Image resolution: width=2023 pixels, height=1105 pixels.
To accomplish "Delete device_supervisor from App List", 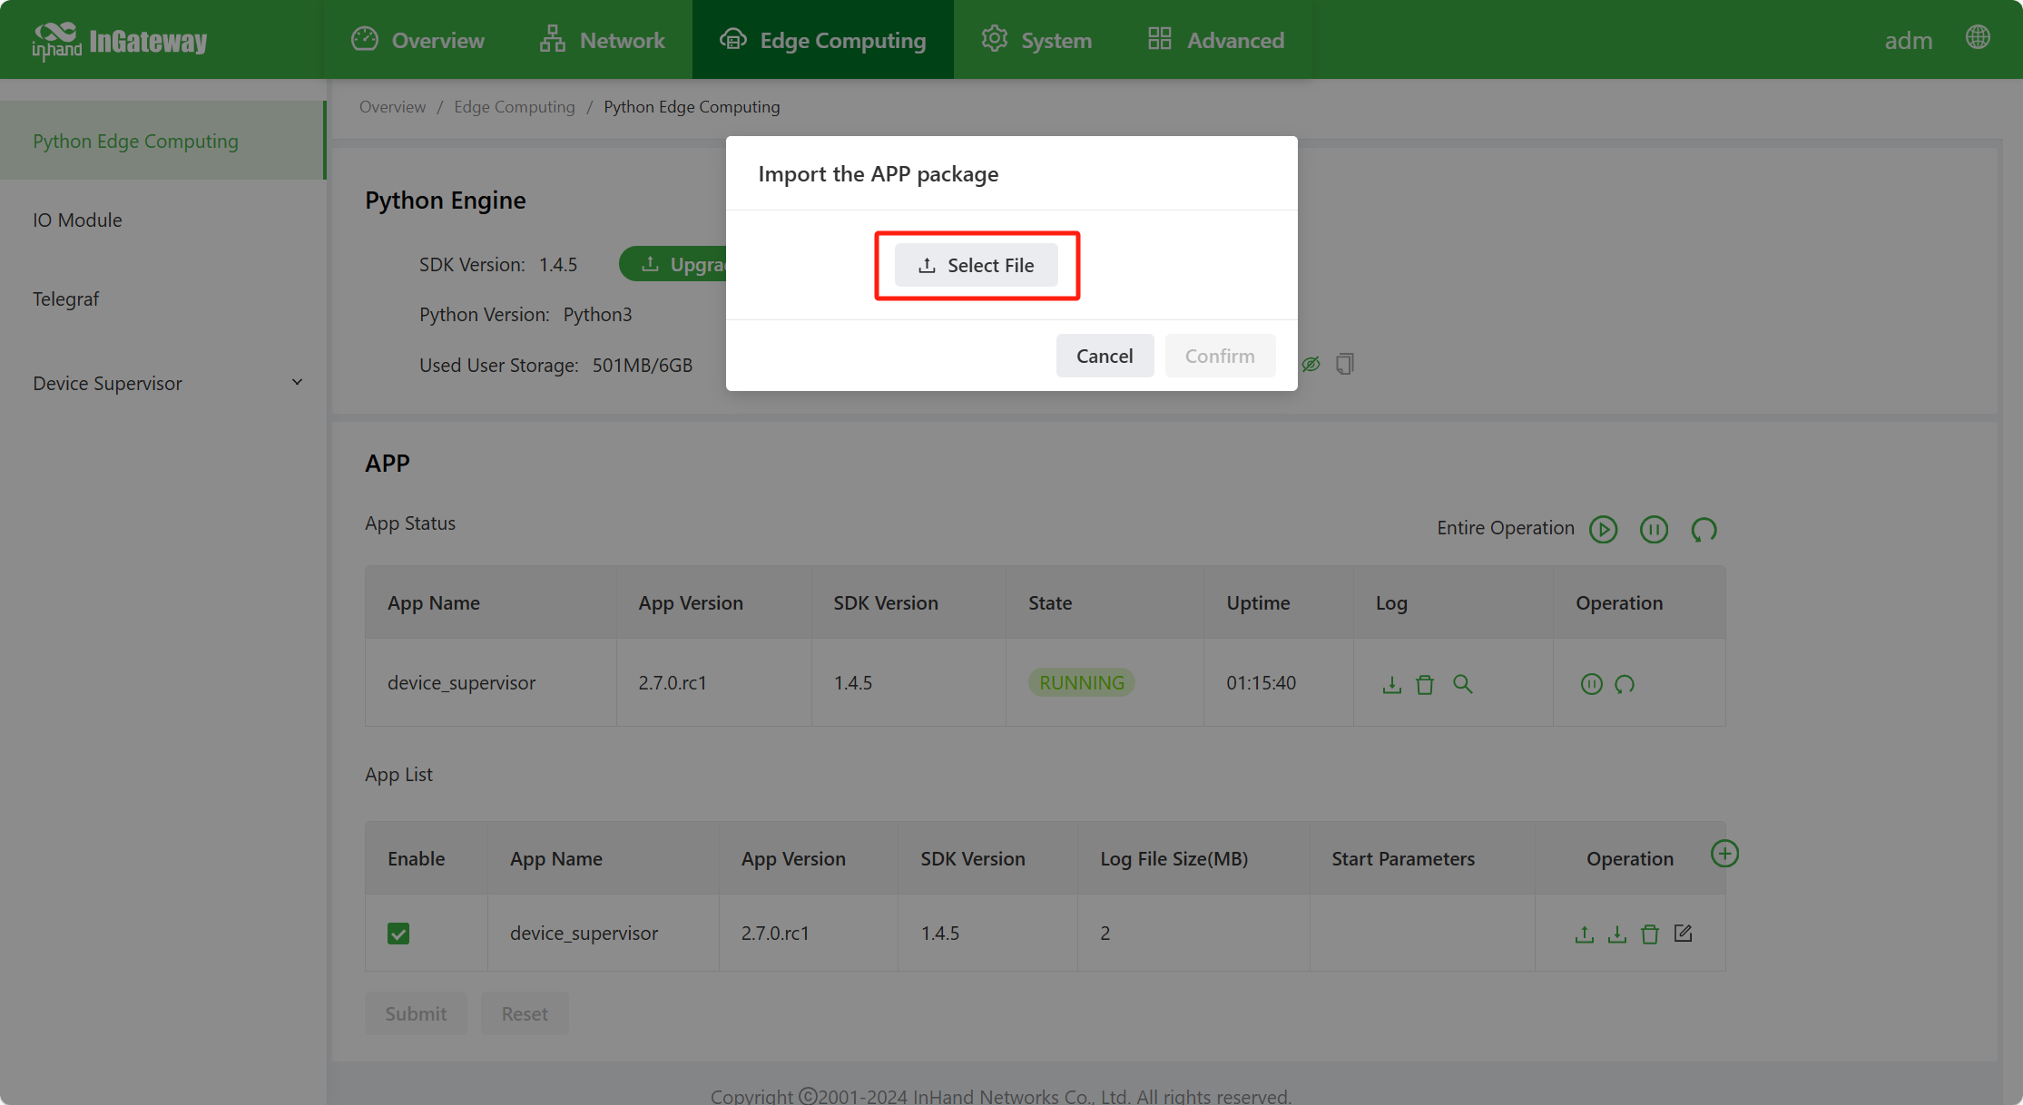I will click(x=1649, y=934).
